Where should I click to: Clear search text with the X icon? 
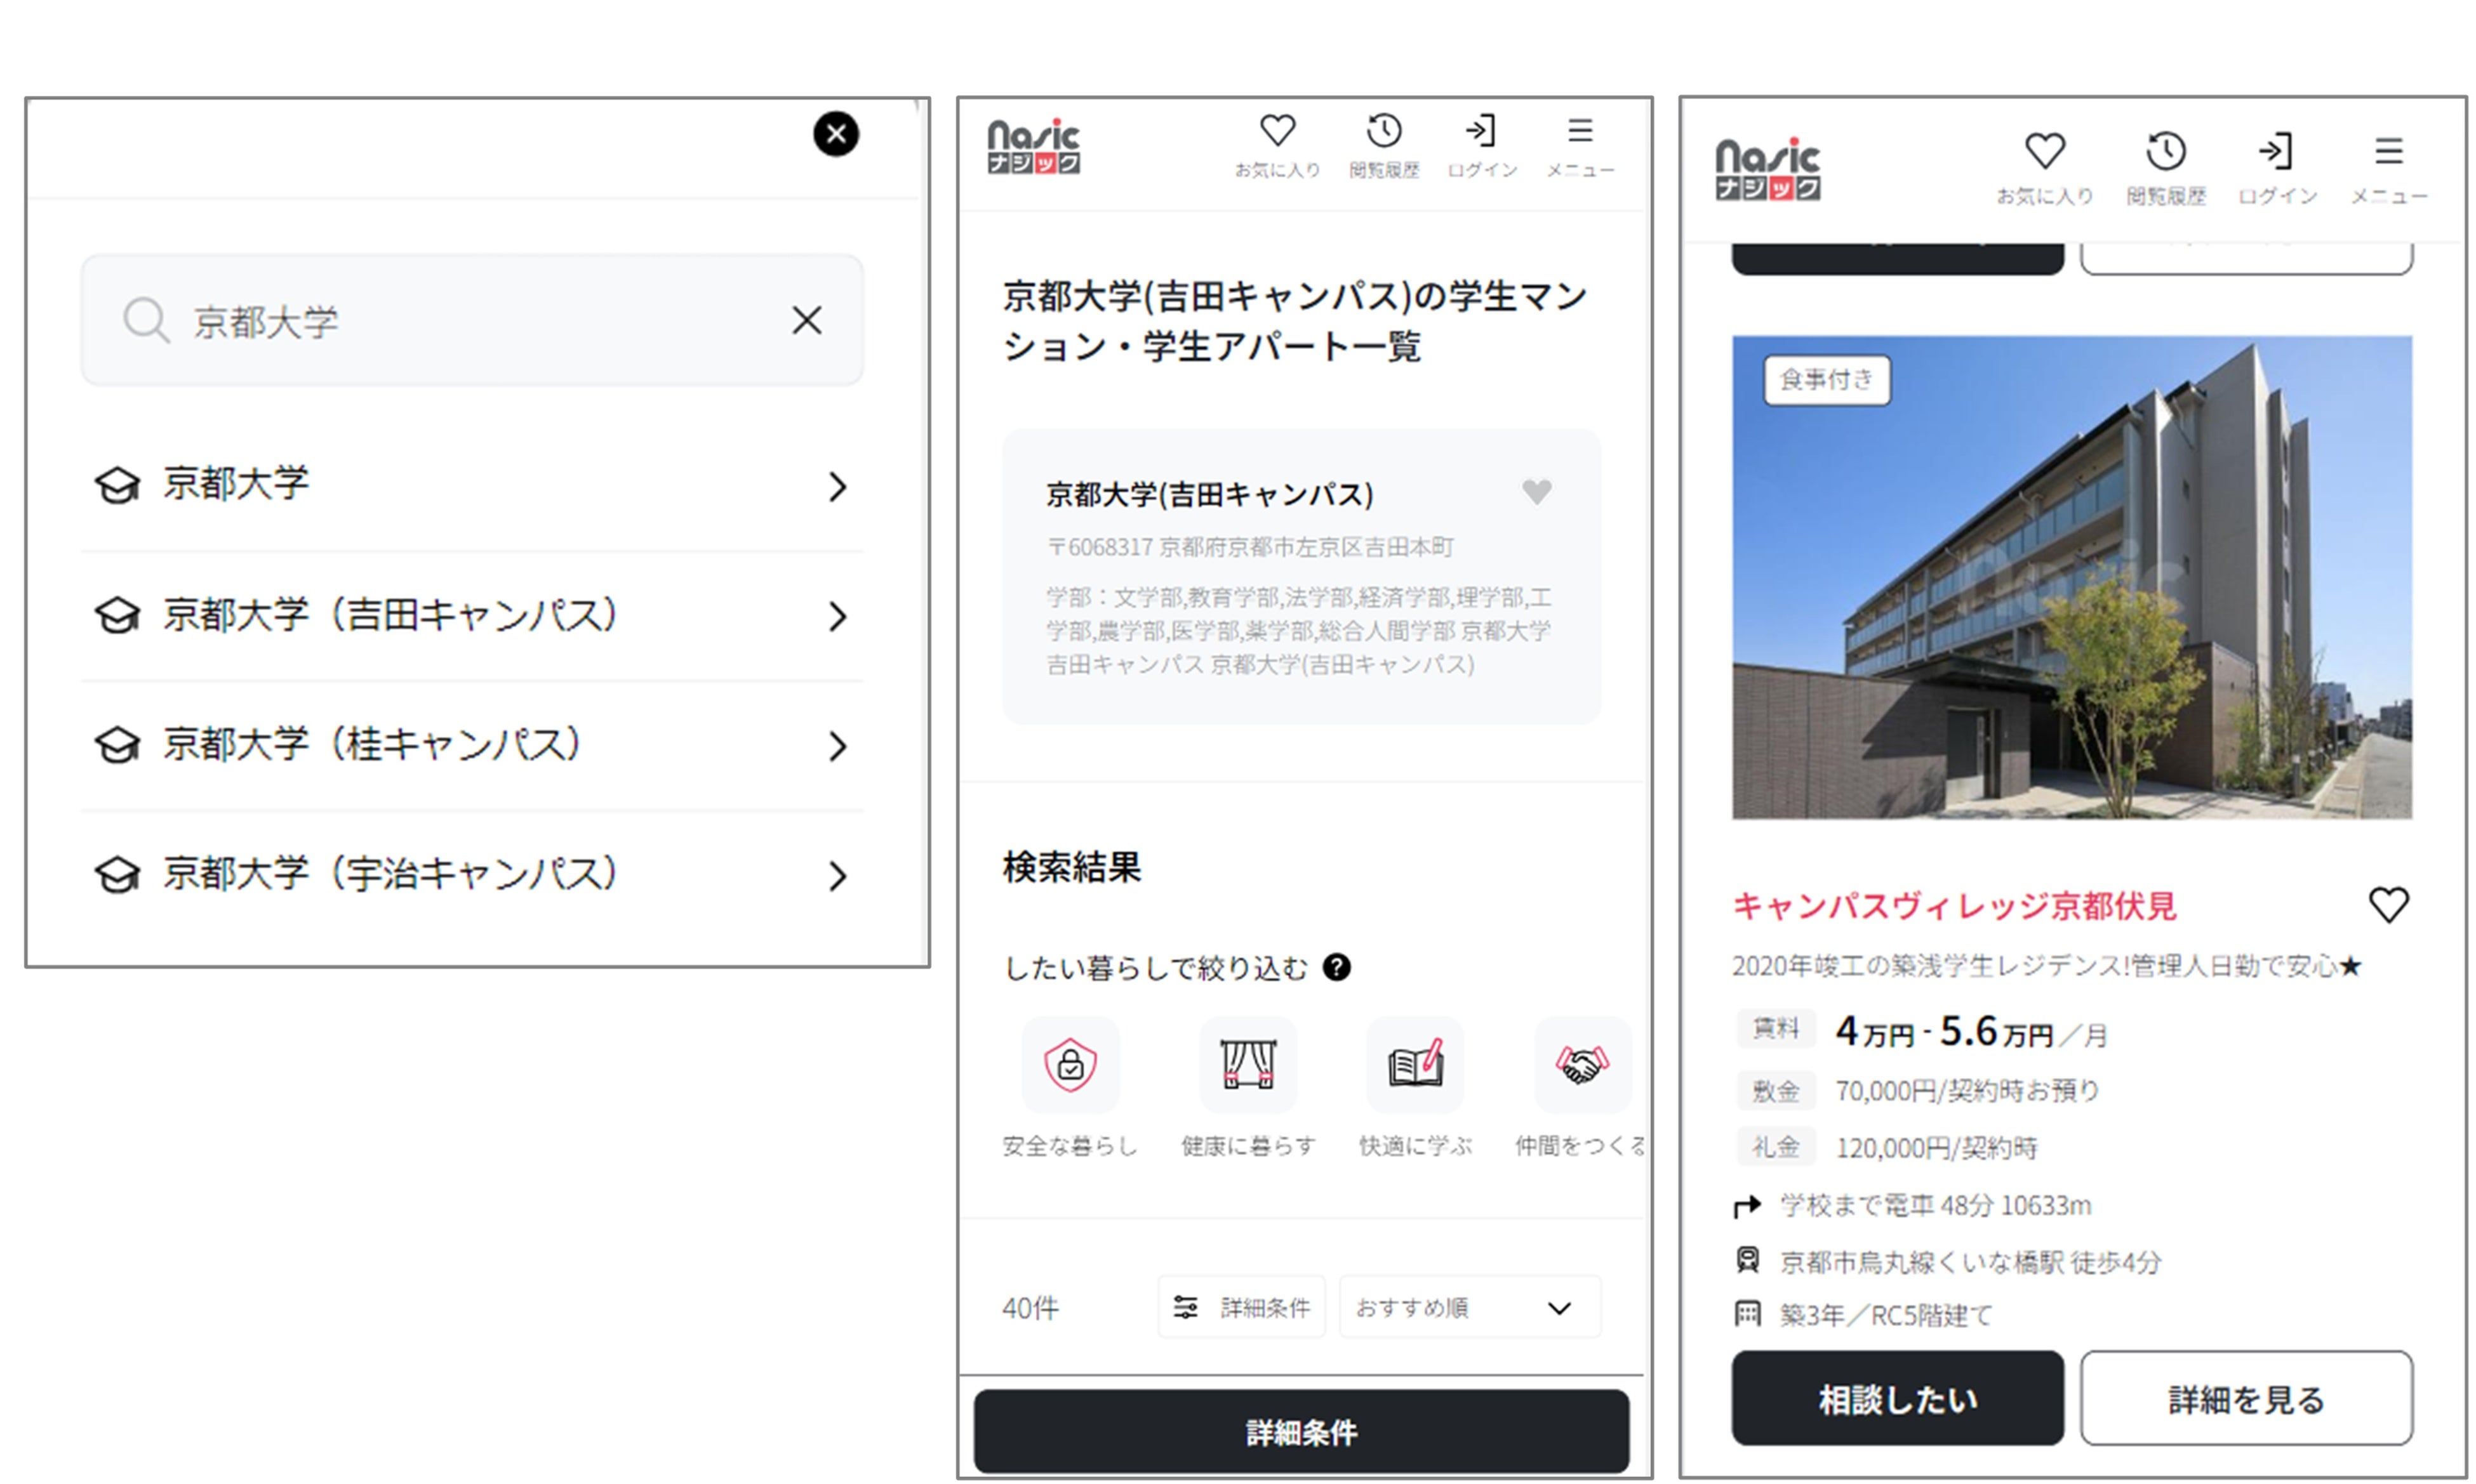806,321
